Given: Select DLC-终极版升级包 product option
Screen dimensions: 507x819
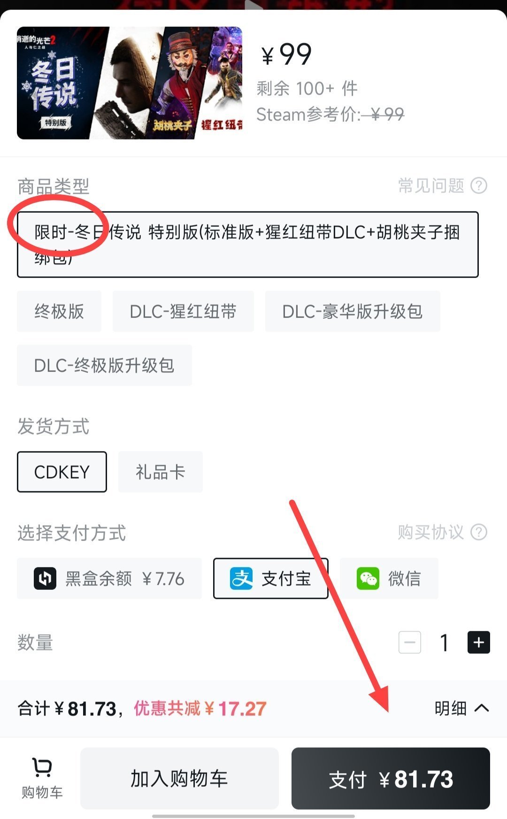Looking at the screenshot, I should 104,365.
